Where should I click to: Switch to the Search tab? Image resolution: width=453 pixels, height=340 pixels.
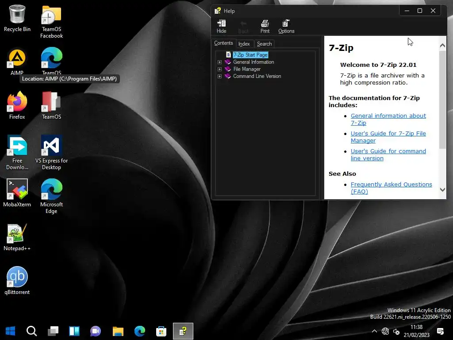265,44
